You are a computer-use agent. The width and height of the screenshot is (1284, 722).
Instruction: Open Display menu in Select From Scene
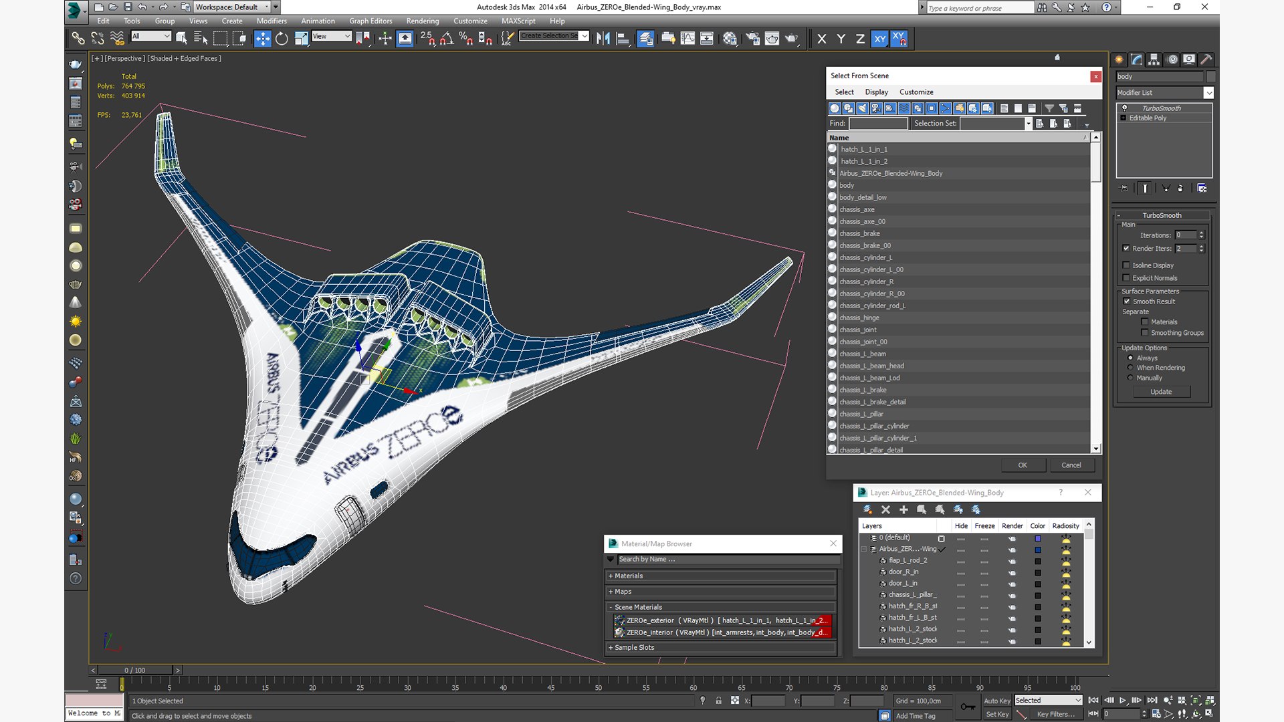(x=876, y=92)
